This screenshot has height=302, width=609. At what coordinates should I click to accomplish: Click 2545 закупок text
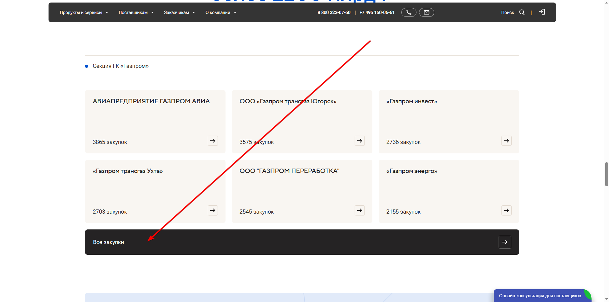tap(257, 212)
